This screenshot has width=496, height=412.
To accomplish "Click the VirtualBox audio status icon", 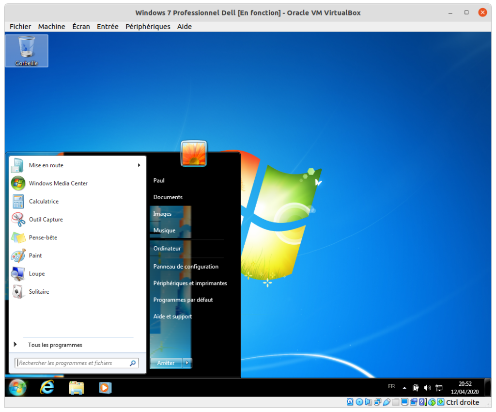I will pos(368,402).
